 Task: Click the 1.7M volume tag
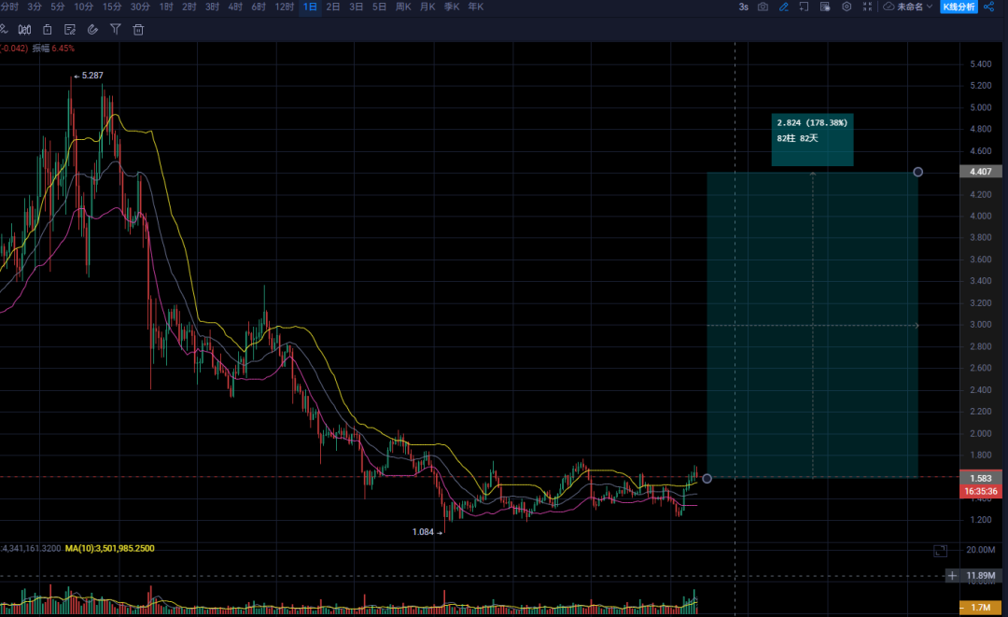(x=980, y=607)
